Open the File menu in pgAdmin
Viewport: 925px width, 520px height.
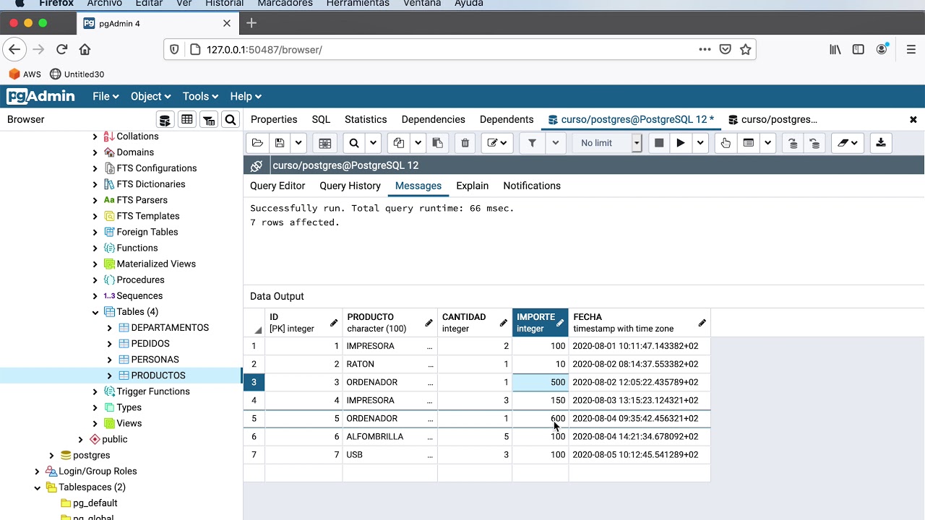pos(105,96)
